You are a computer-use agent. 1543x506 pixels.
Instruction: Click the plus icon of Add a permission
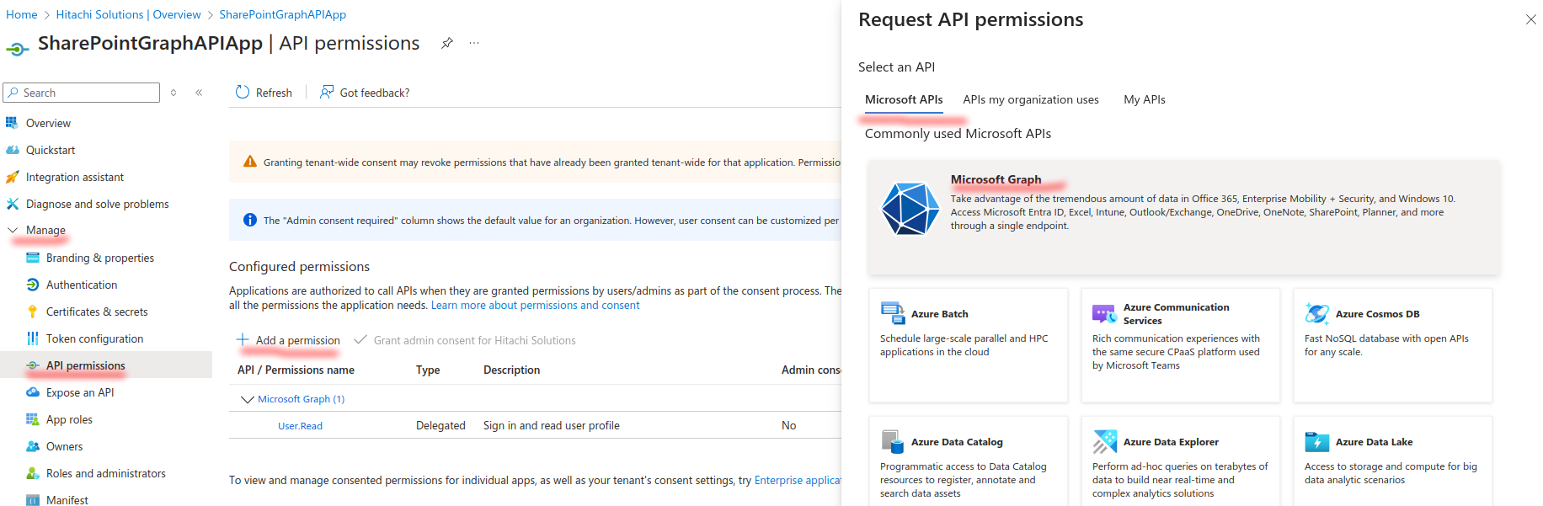tap(243, 339)
